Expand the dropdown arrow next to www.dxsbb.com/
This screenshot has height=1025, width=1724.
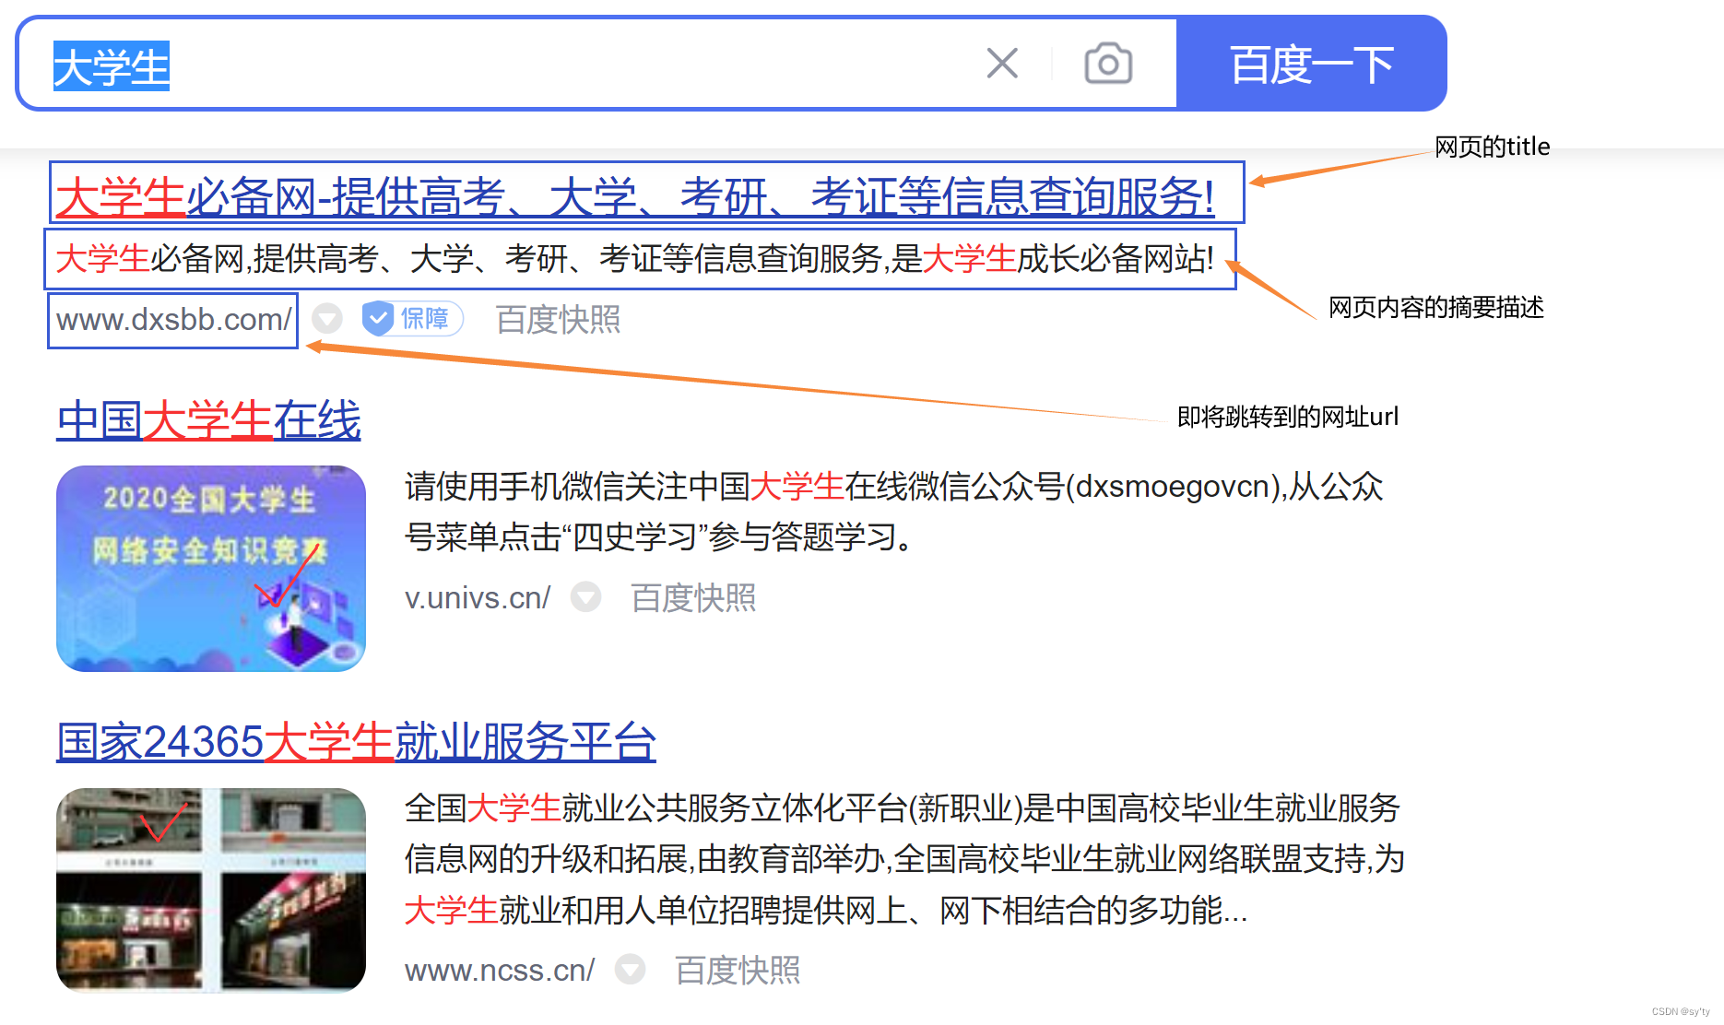click(327, 319)
